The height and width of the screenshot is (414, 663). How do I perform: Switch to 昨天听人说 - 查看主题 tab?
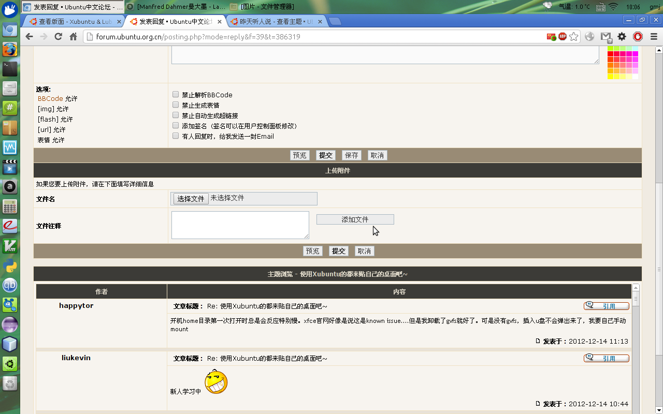(278, 22)
